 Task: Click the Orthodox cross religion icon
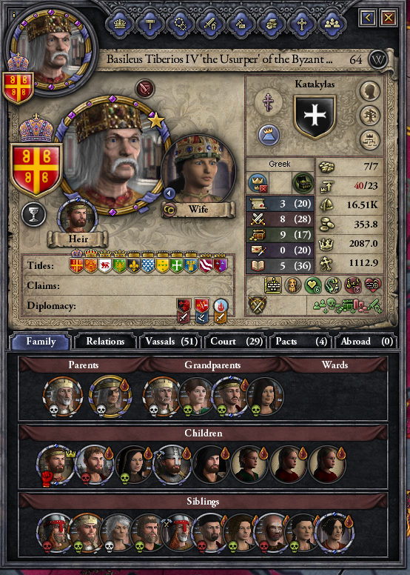pyautogui.click(x=269, y=102)
